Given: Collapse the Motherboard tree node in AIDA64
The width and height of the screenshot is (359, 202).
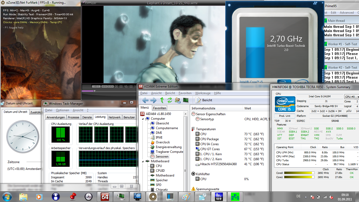Looking at the screenshot, I should click(x=143, y=161).
